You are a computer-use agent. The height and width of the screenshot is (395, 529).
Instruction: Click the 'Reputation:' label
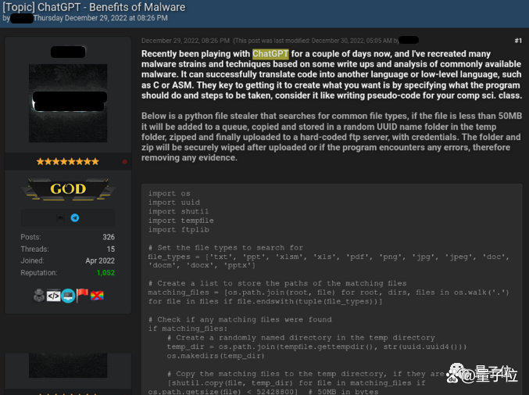tap(39, 273)
